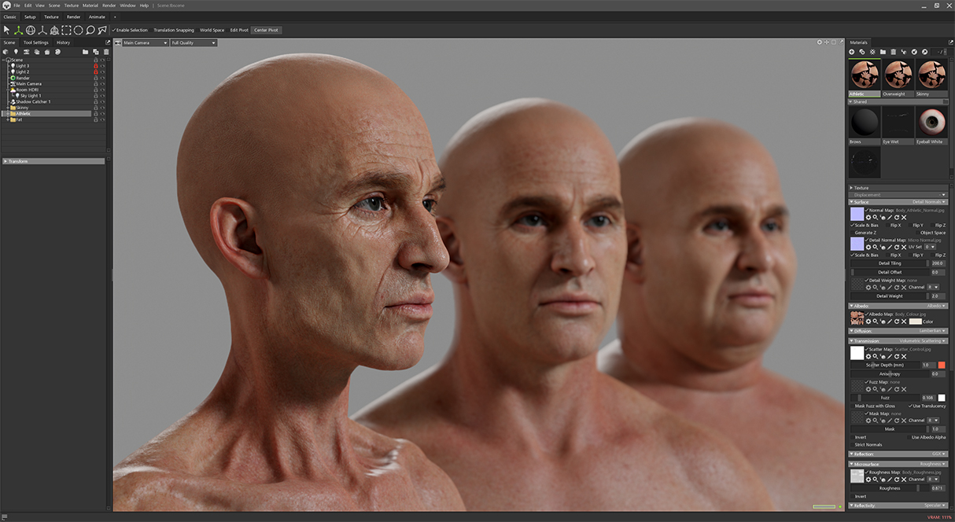Enable the Use Albedo Alpha checkbox

coord(908,437)
